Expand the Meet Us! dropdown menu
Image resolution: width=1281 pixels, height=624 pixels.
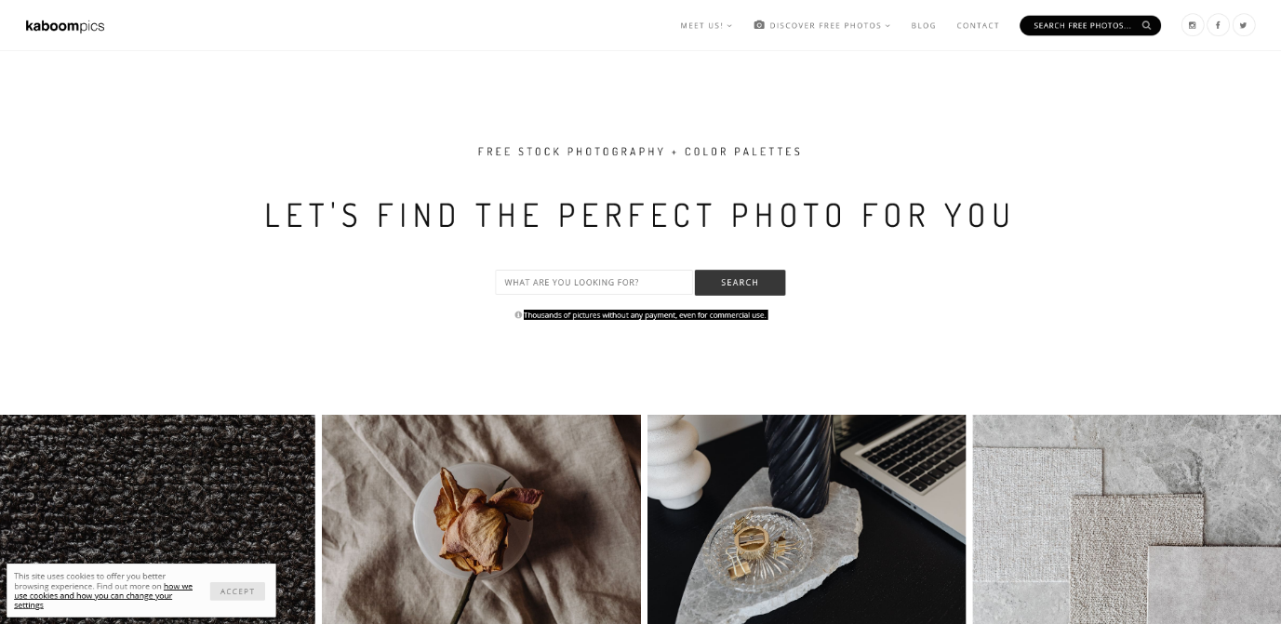[706, 26]
